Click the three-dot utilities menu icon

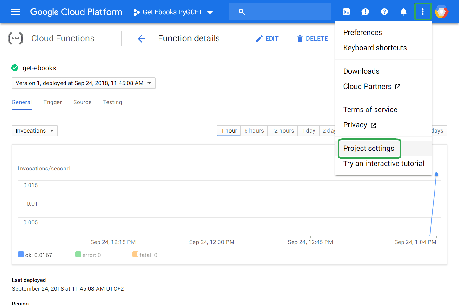422,12
